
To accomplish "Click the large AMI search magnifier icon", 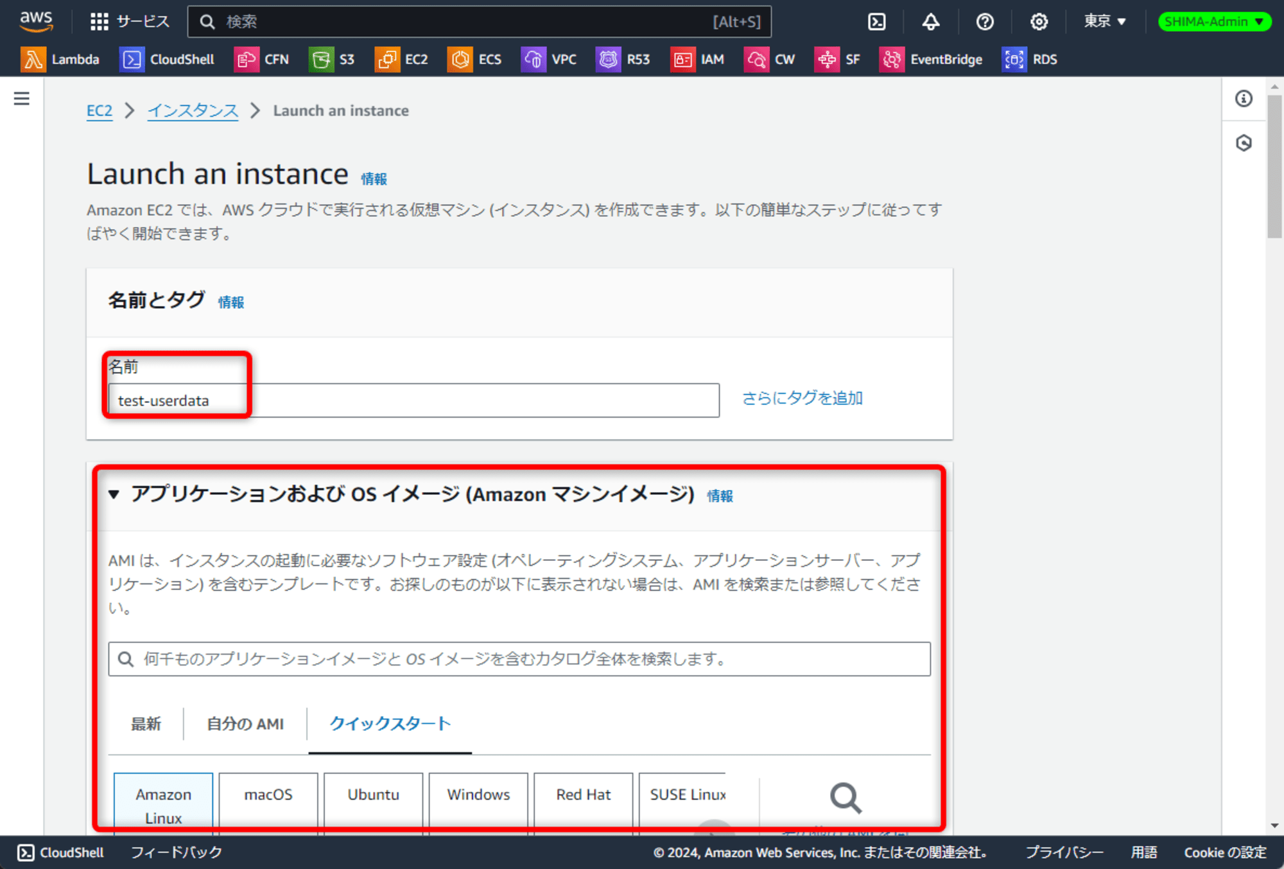I will point(846,798).
